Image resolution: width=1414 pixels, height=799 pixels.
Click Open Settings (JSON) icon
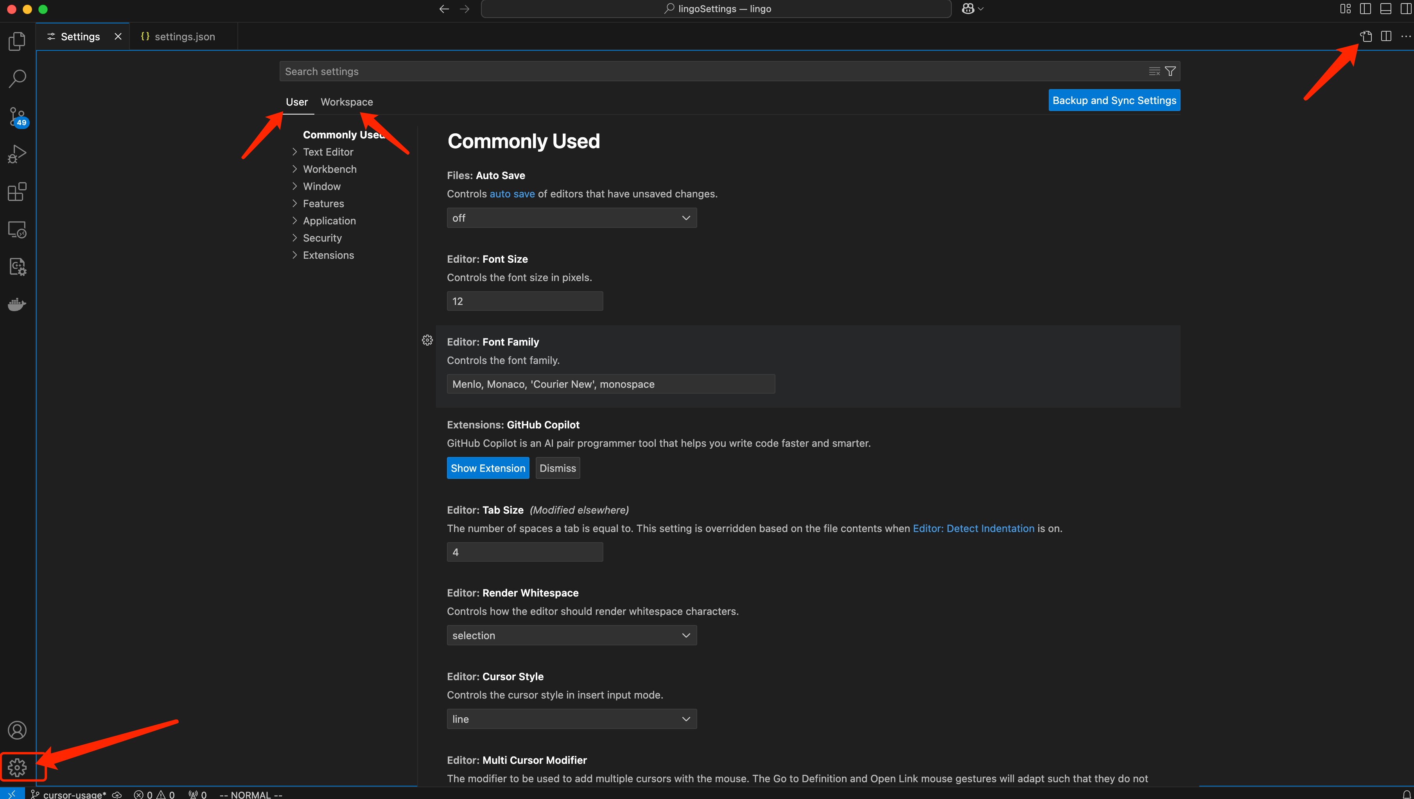[x=1366, y=36]
